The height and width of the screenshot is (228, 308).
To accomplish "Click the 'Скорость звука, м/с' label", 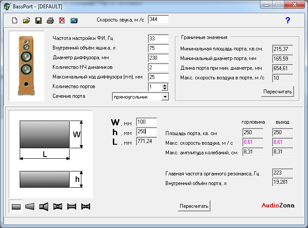I will (120, 20).
